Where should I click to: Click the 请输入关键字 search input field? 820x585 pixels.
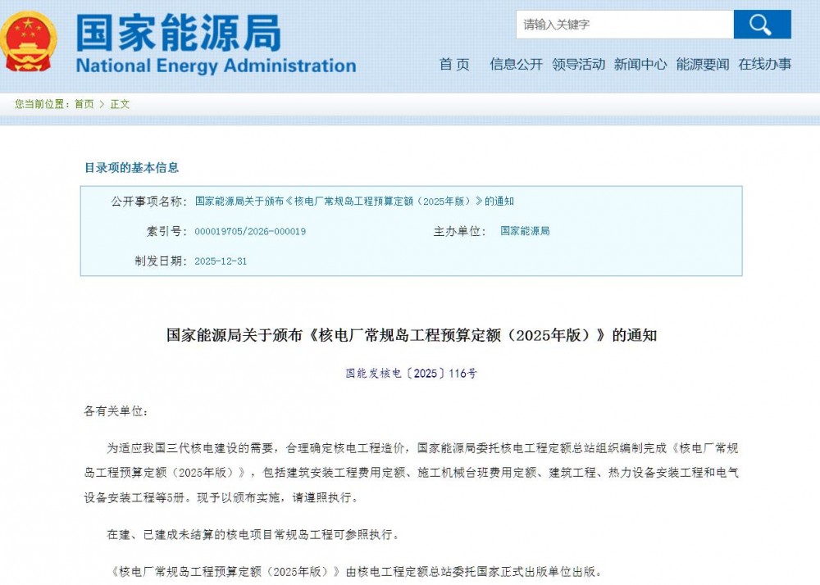[x=625, y=24]
